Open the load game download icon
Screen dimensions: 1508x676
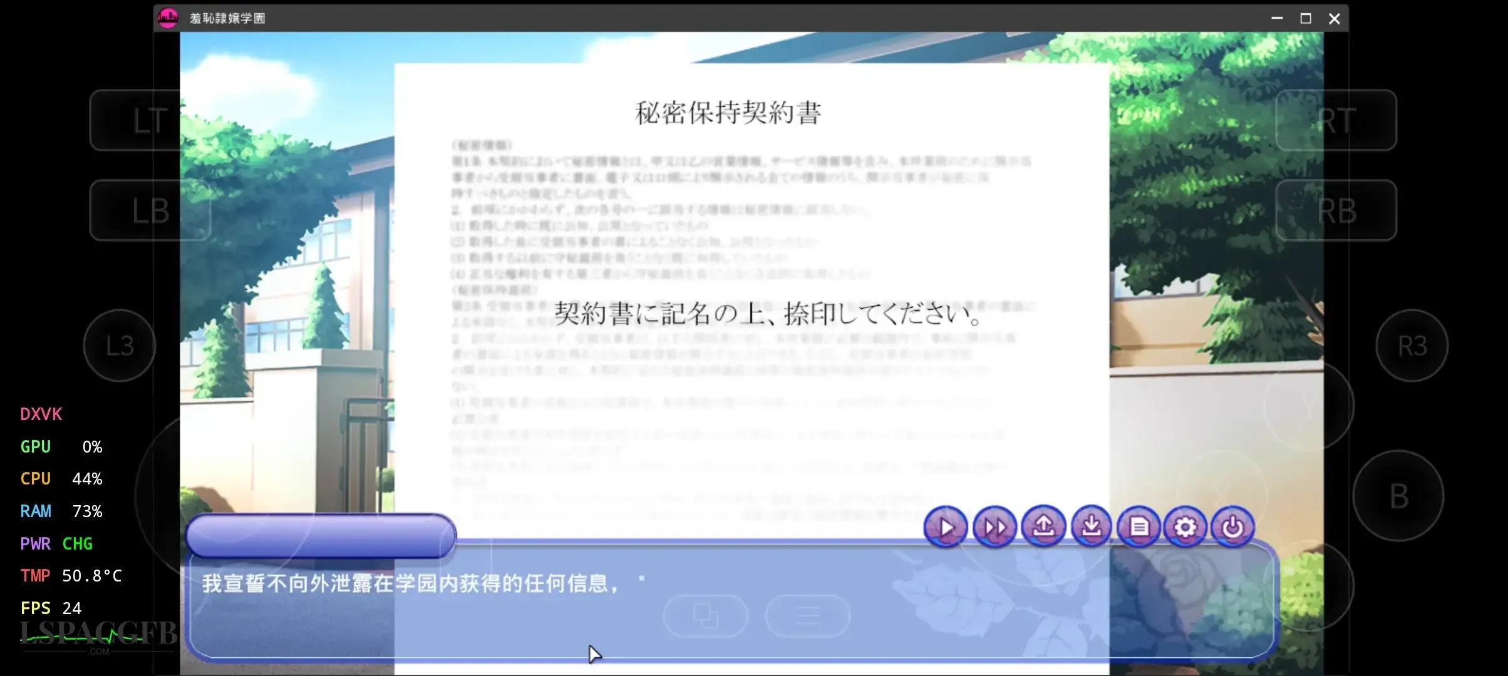(1092, 526)
